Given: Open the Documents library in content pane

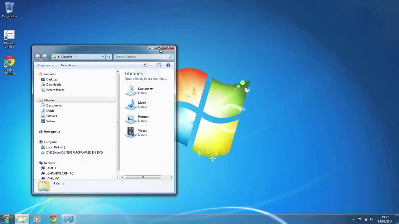Looking at the screenshot, I should click(x=139, y=91).
